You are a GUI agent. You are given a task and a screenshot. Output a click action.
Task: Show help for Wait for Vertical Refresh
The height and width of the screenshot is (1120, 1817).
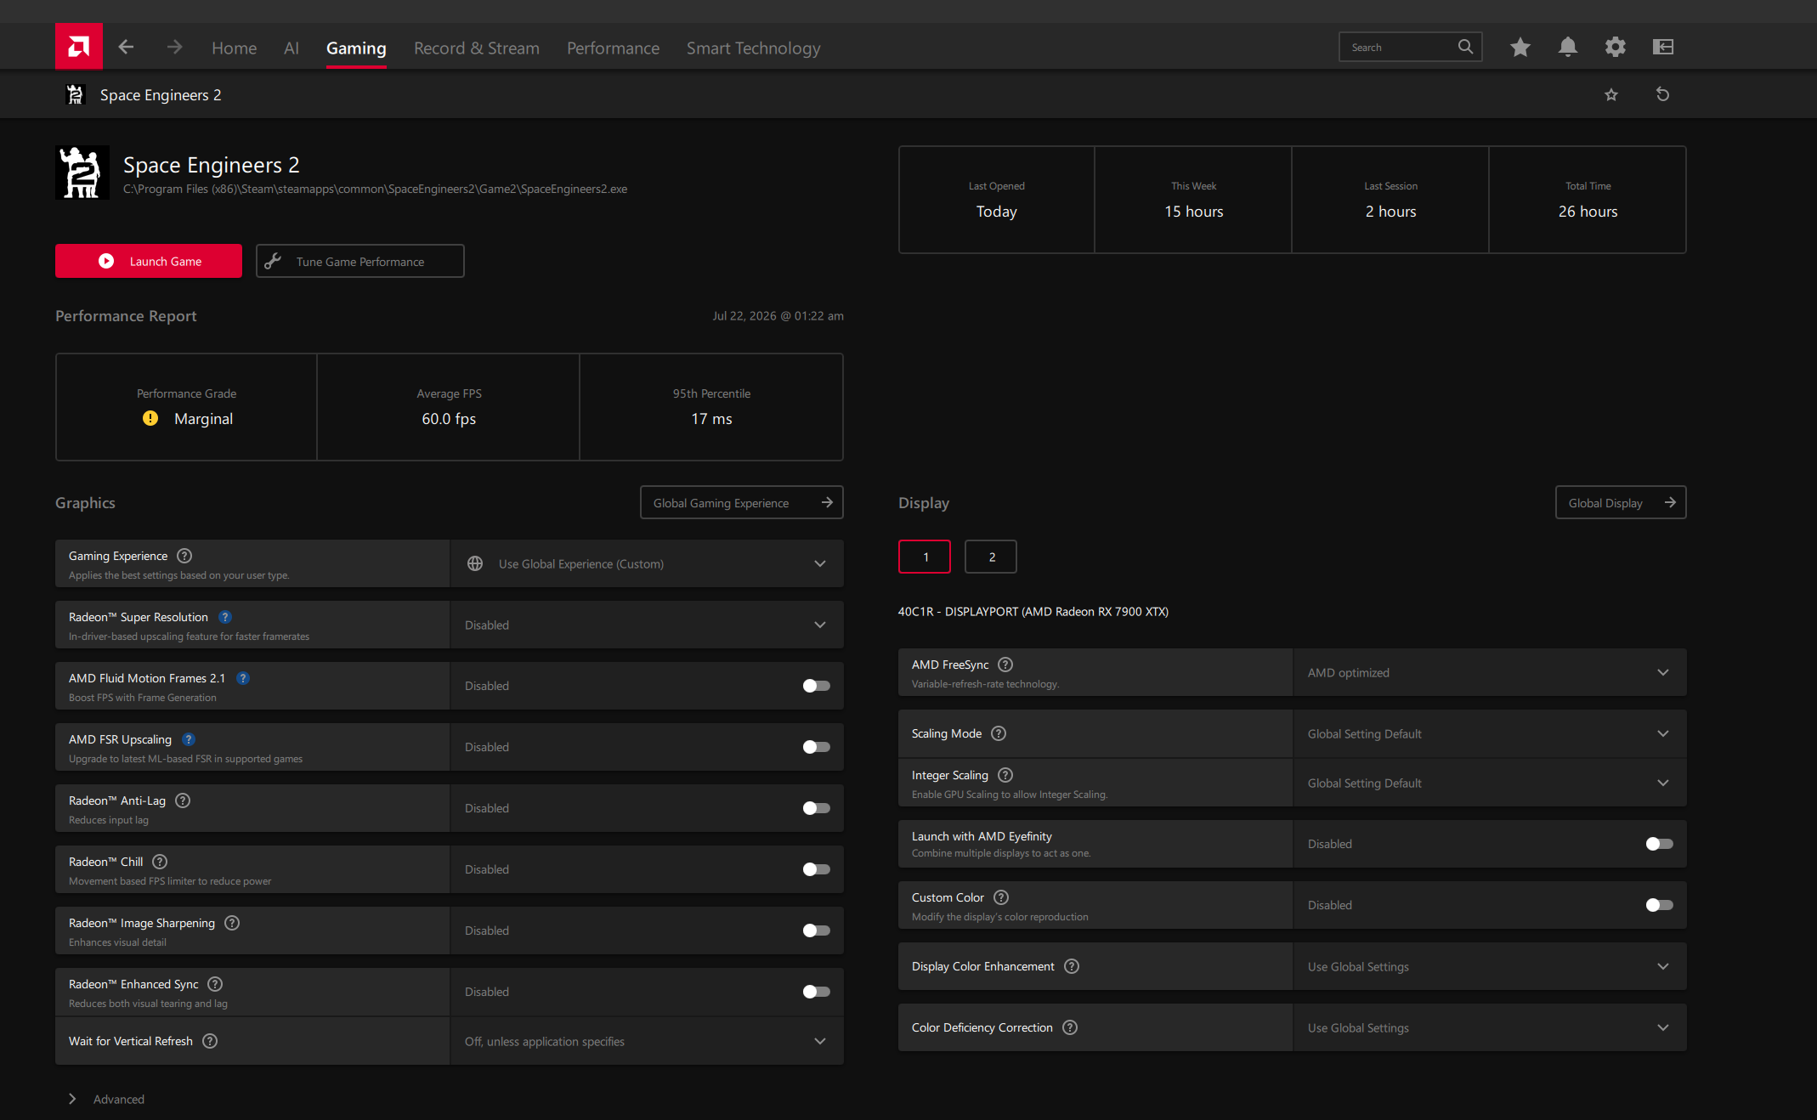210,1041
